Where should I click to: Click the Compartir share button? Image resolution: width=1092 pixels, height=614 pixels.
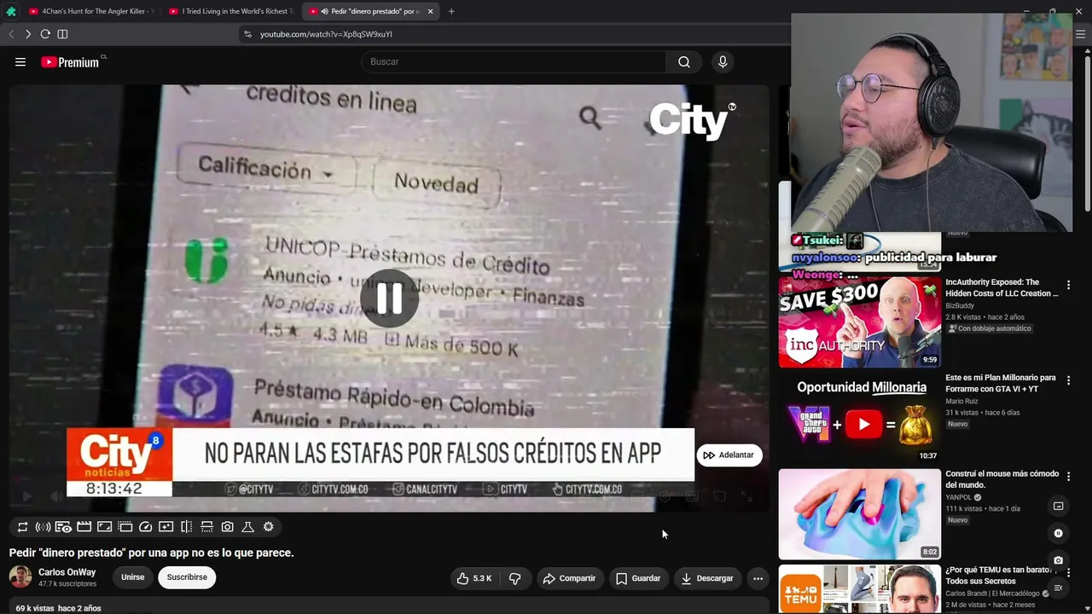[569, 578]
